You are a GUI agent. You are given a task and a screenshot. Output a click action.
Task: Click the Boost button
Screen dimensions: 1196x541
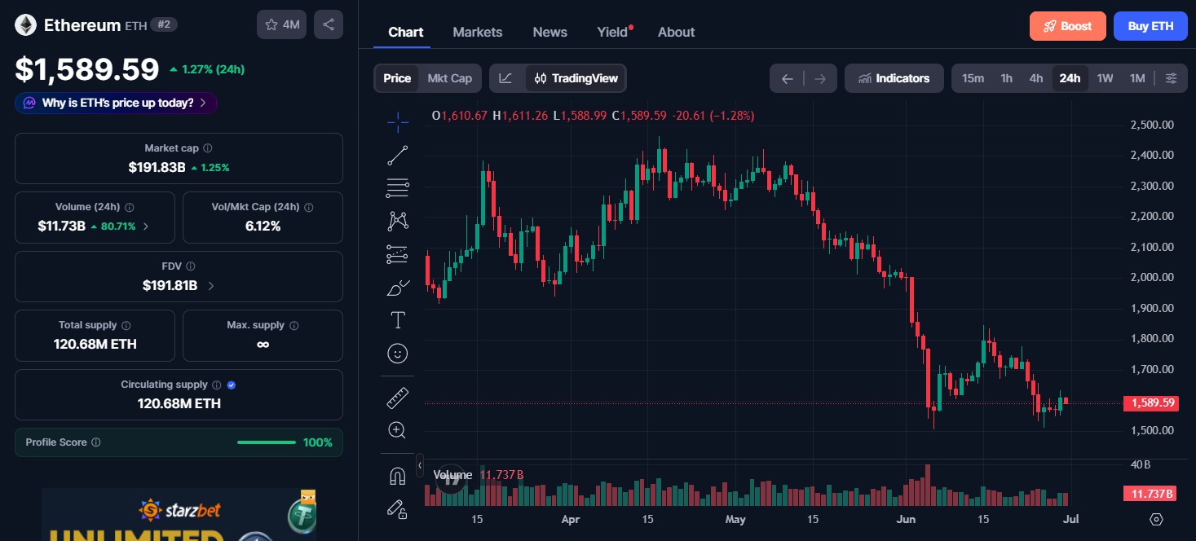tap(1068, 26)
